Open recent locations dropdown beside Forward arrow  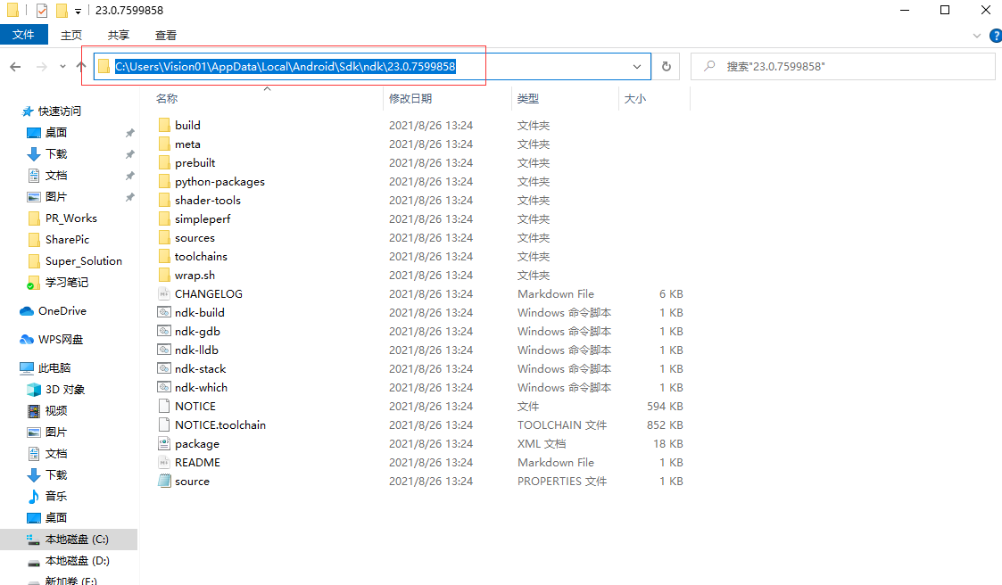[62, 66]
